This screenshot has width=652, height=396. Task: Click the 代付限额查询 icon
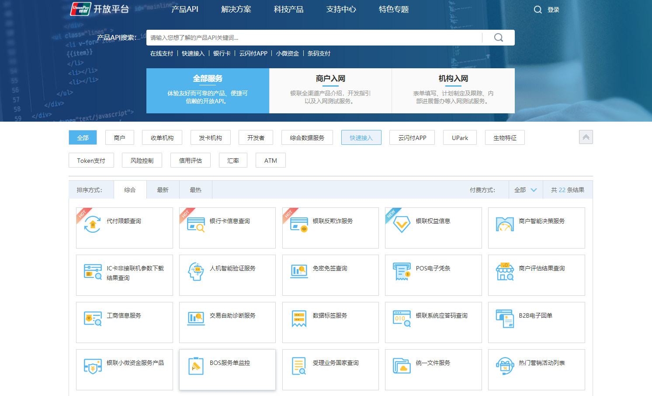[92, 224]
